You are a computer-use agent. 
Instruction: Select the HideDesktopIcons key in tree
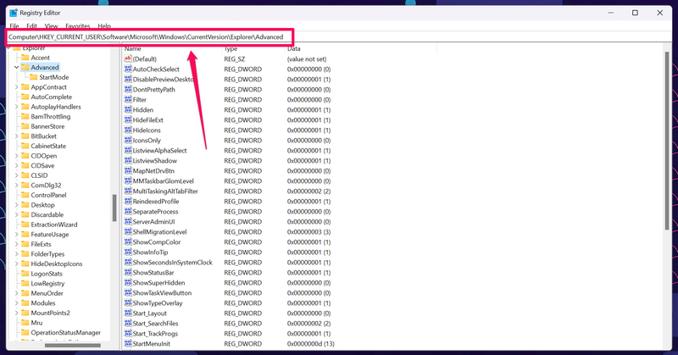point(57,263)
